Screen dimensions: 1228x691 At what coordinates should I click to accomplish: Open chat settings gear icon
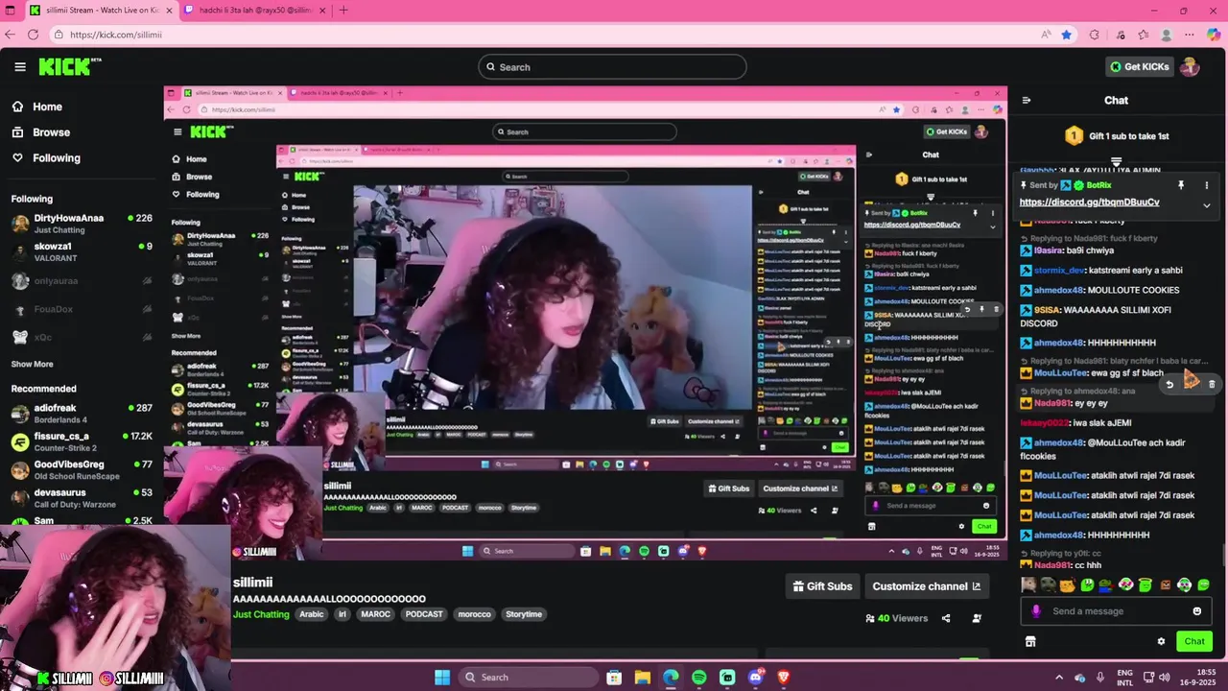tap(1161, 641)
